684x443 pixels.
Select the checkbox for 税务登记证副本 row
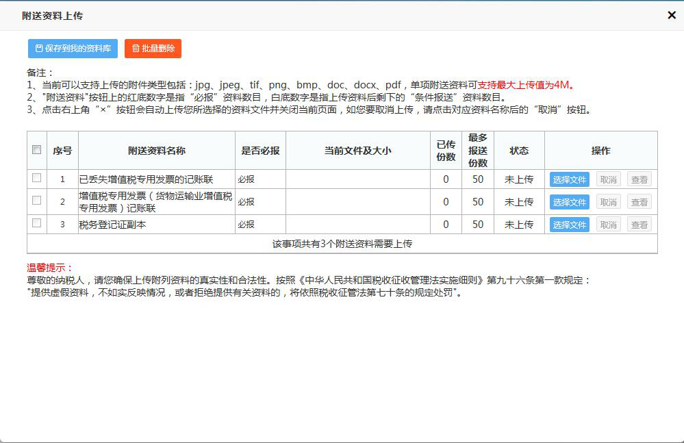pyautogui.click(x=37, y=223)
